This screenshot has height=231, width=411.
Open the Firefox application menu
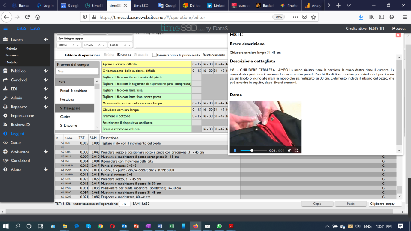[x=405, y=17]
